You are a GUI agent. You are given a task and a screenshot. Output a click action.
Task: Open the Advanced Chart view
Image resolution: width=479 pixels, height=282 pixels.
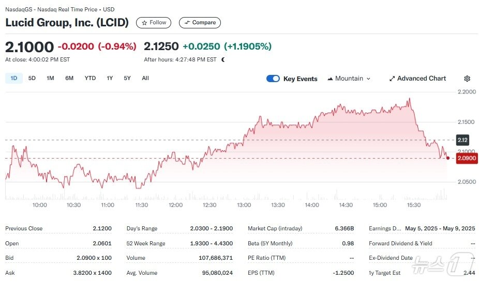[x=417, y=79]
